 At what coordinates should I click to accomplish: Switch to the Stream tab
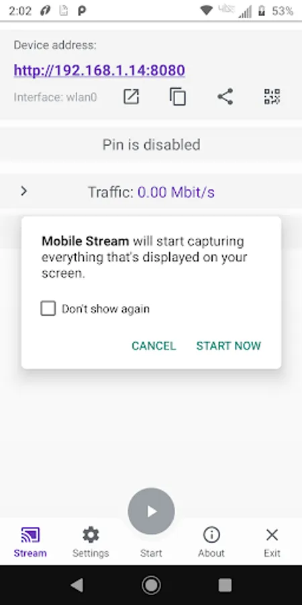[x=30, y=542]
